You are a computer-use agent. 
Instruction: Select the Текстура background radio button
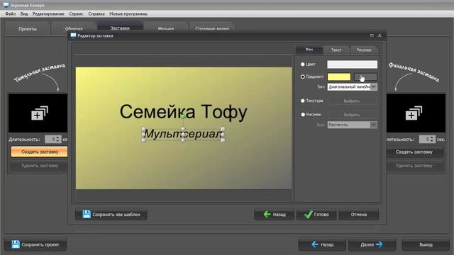click(x=303, y=101)
